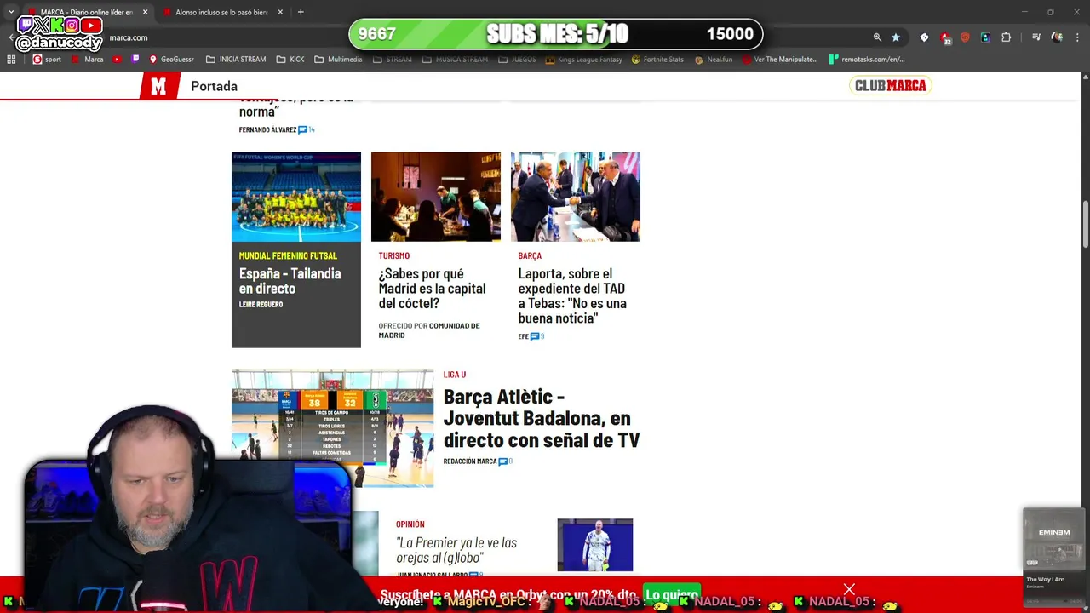Screen dimensions: 1090x613
Task: Expand the KICK bookmark folder
Action: click(290, 60)
